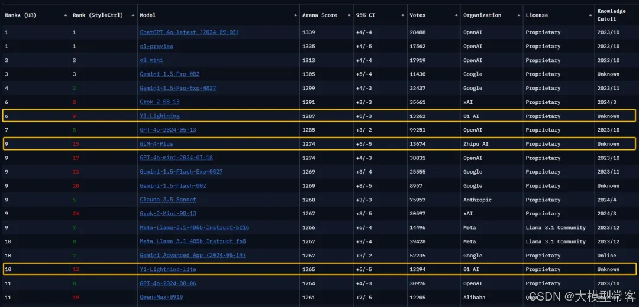The width and height of the screenshot is (639, 307).
Task: Select the Arena Score 1313 cell
Action: coord(308,60)
